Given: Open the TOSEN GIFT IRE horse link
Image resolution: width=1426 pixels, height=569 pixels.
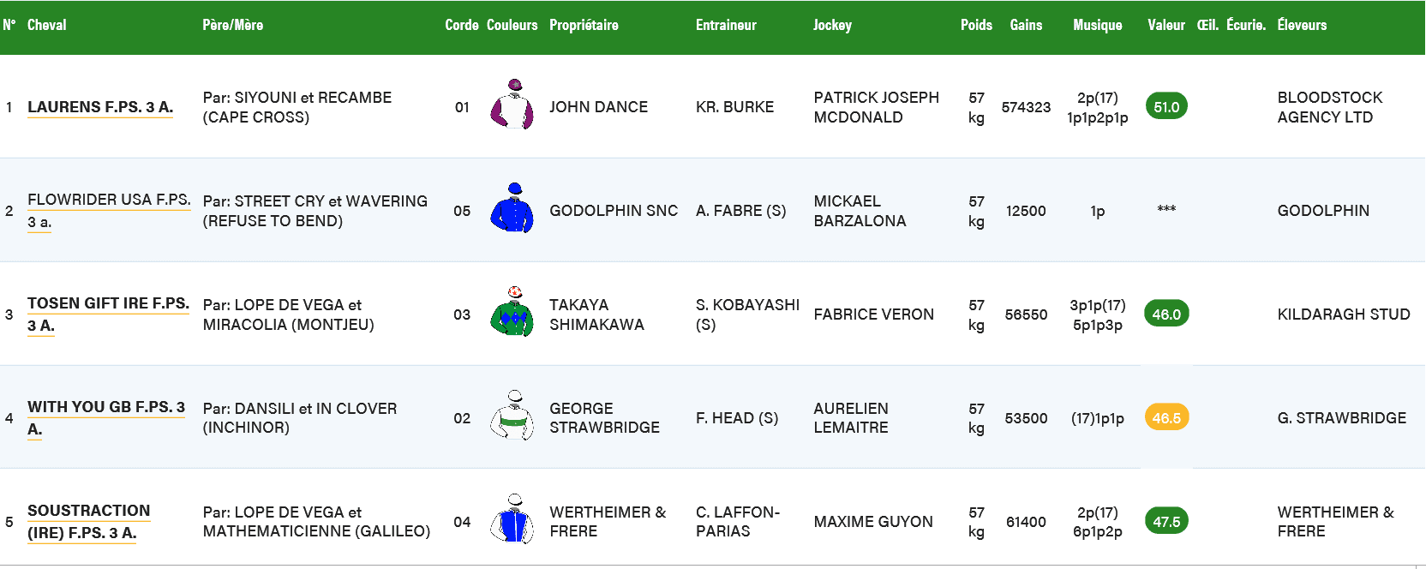Looking at the screenshot, I should 108,314.
